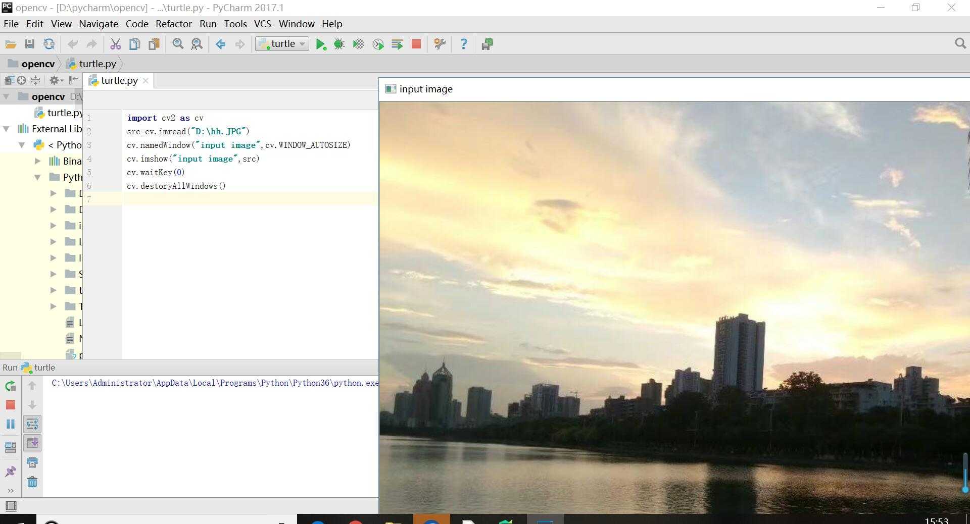Click line number 3 in gutter
This screenshot has height=524, width=970.
pyautogui.click(x=89, y=145)
